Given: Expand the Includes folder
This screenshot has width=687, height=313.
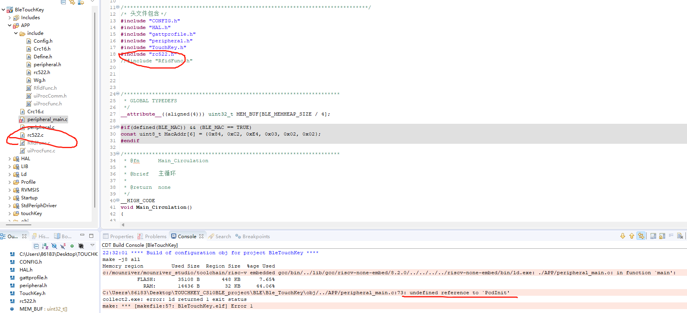Looking at the screenshot, I should [x=10, y=17].
